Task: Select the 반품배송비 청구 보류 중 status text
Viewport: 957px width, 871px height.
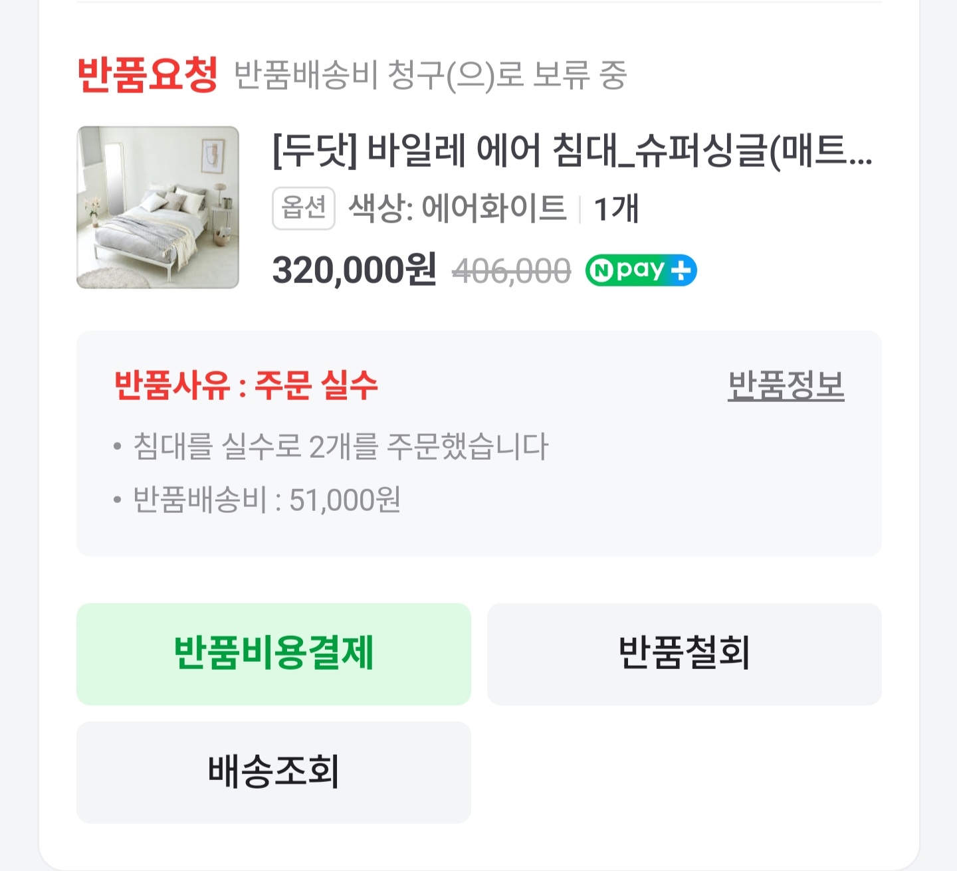Action: (431, 74)
